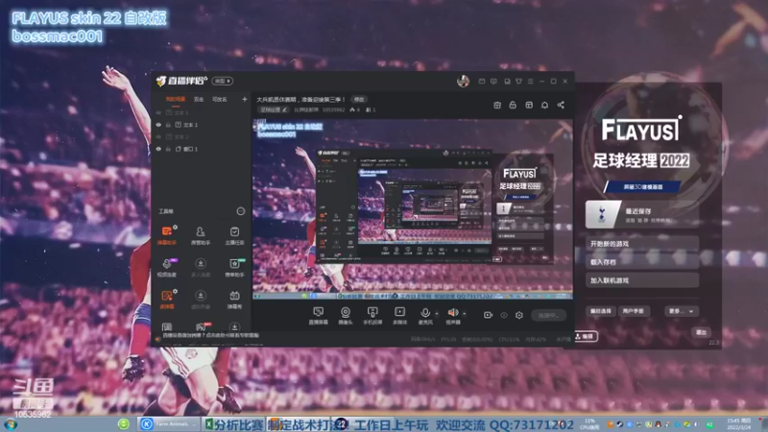
Task: Click the taskbar clock
Action: click(739, 424)
